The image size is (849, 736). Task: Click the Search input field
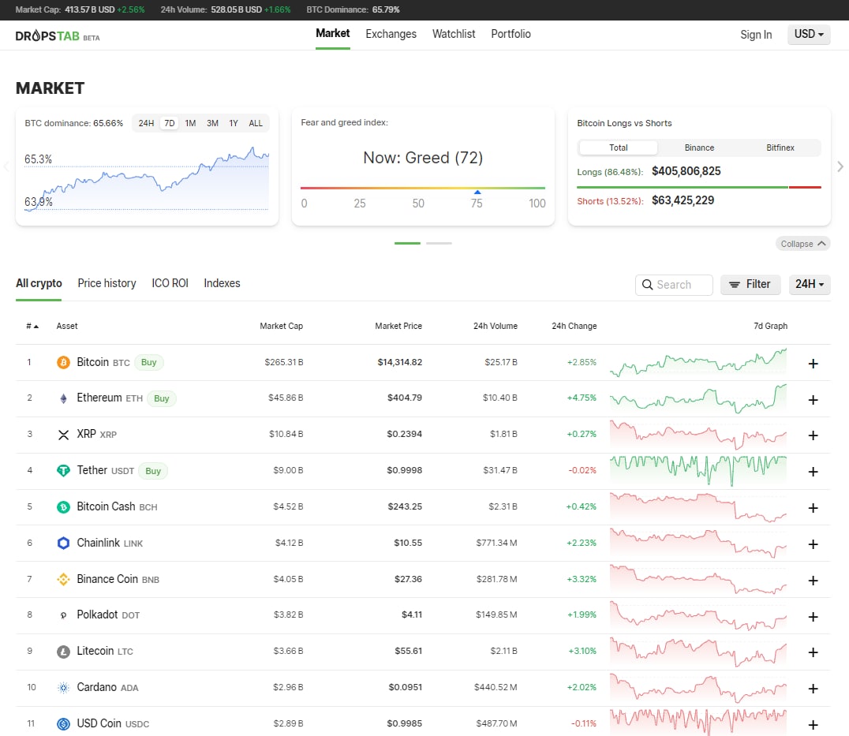(674, 285)
